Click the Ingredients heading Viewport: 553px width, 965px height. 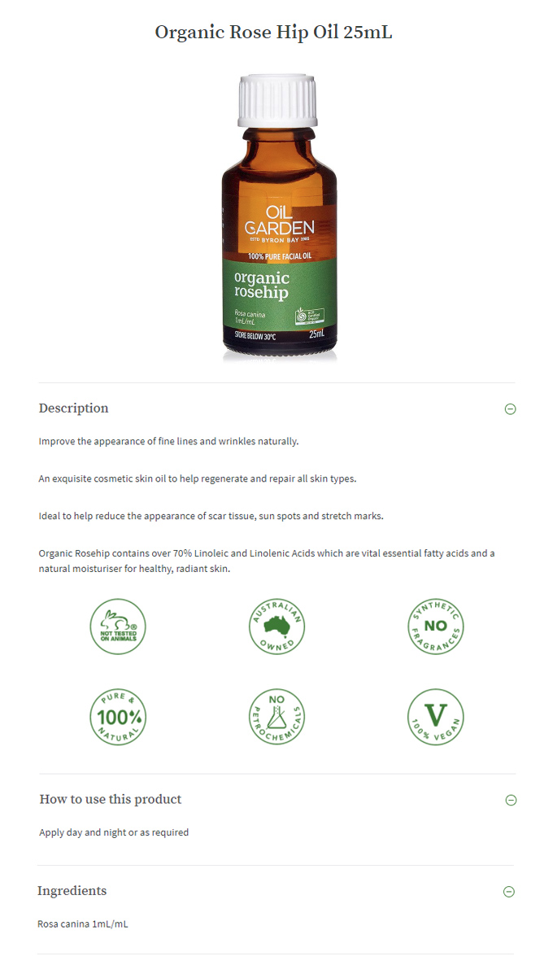72,890
